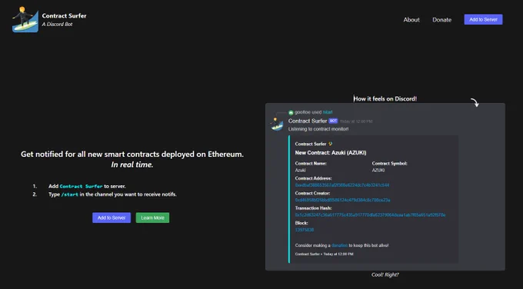This screenshot has width=523, height=289.
Task: Click the 'Contract Creator:' field label
Action: coord(312,194)
